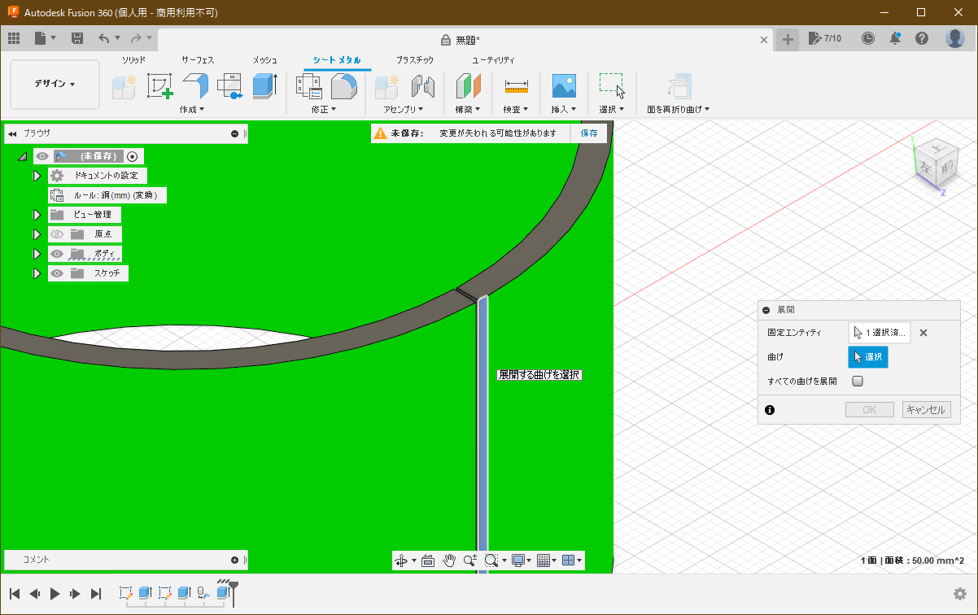Open the 構築 dropdown menu
Screen dimensions: 978x615
pos(468,109)
